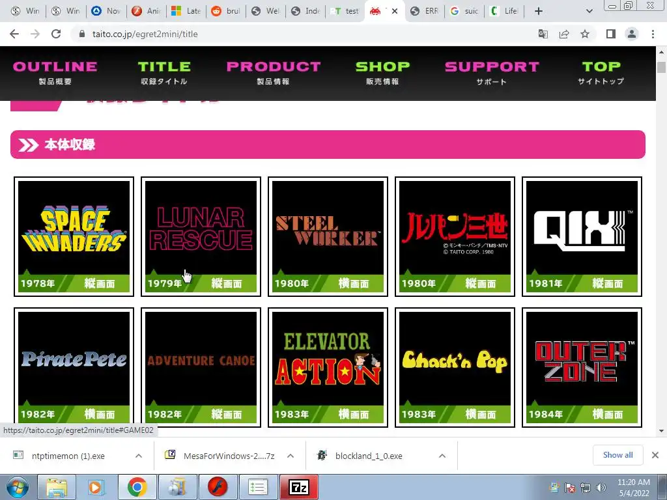Open Windows Explorer from the taskbar
The height and width of the screenshot is (500, 667).
tap(57, 487)
